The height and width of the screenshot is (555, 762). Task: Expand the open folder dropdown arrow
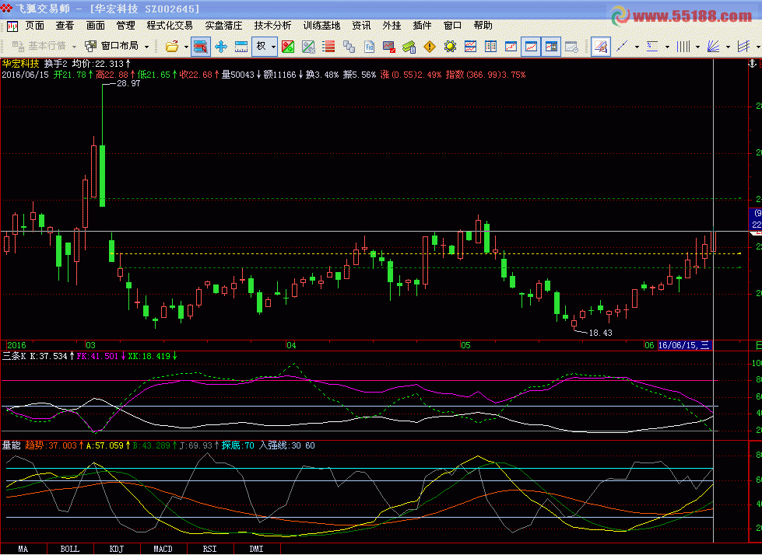[186, 47]
